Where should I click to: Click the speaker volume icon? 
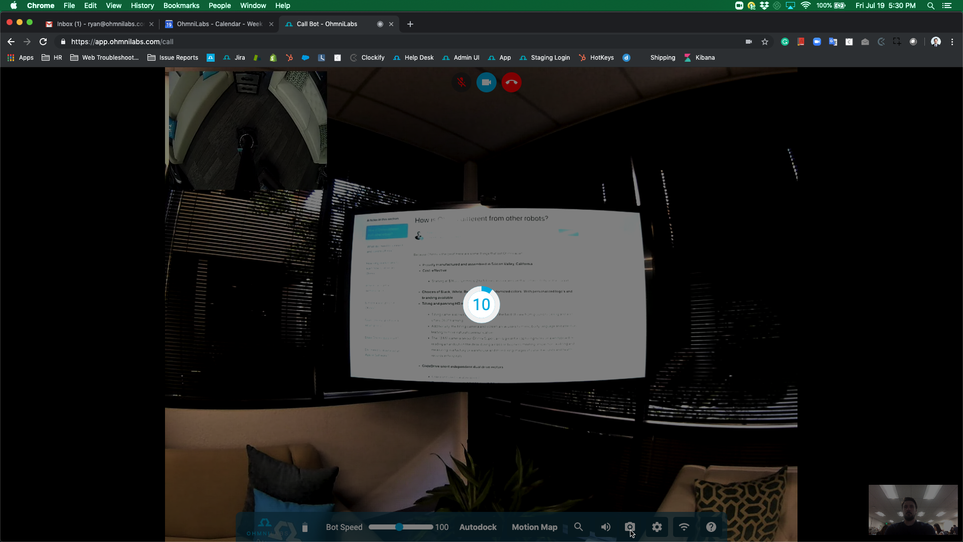click(605, 527)
